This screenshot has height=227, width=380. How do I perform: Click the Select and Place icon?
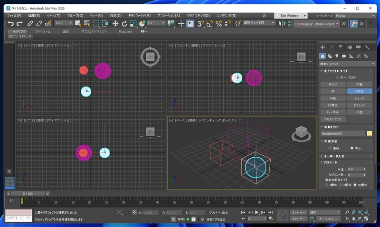click(142, 23)
